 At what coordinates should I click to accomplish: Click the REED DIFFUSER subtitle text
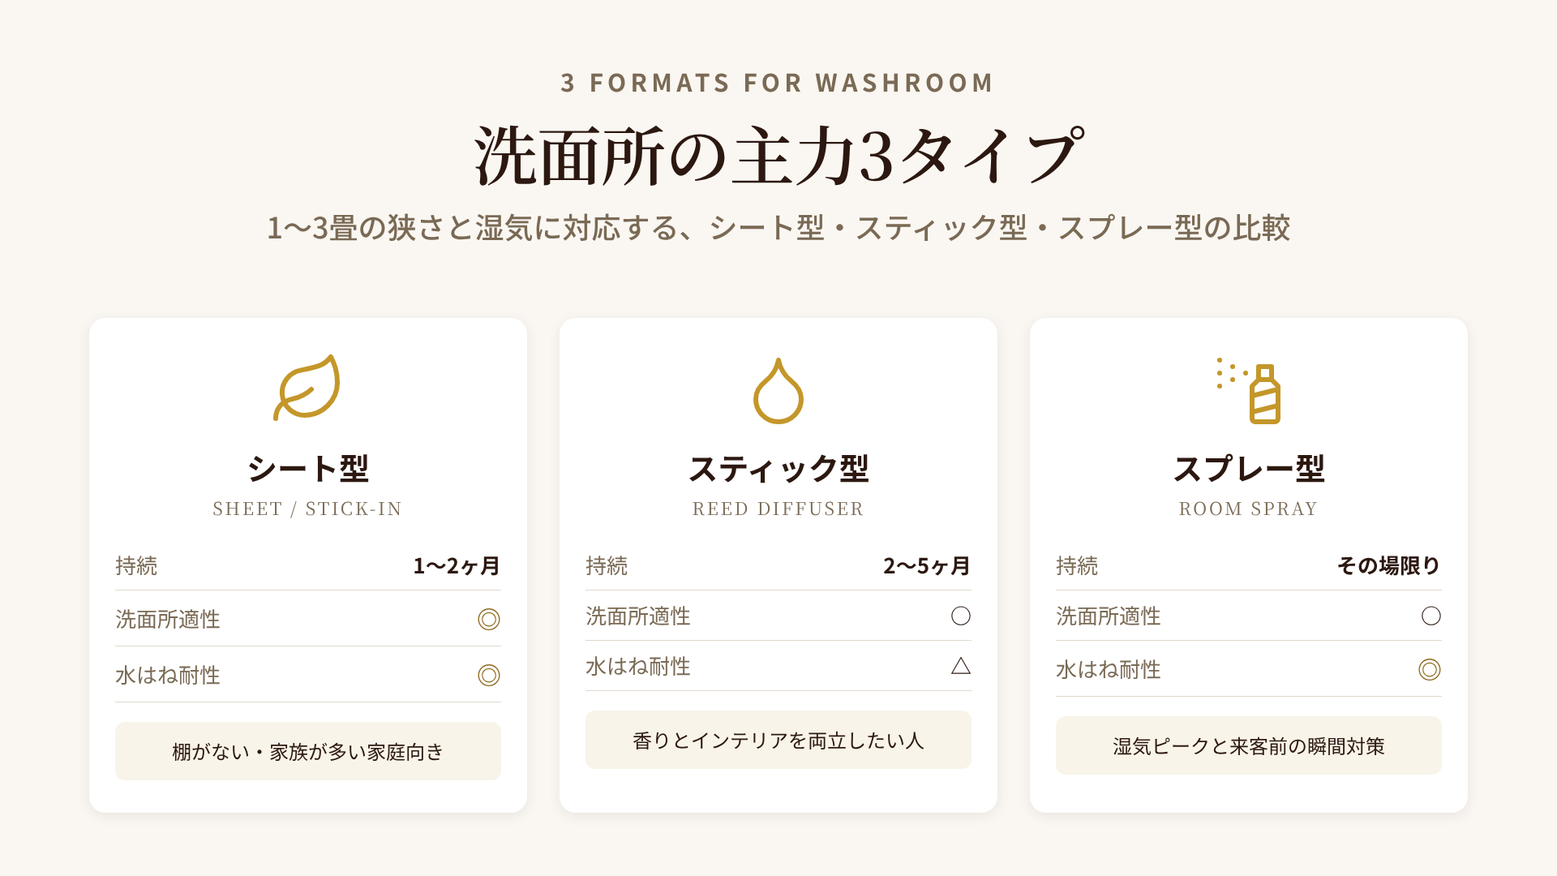pyautogui.click(x=778, y=509)
